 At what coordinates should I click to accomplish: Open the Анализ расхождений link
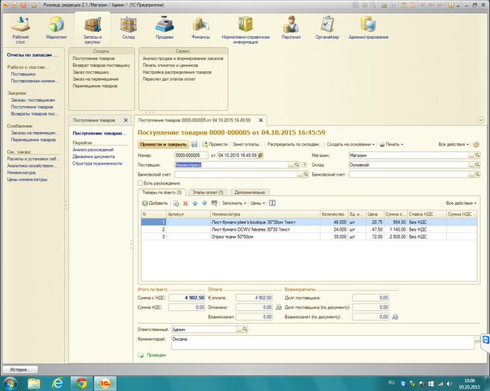[x=93, y=150]
